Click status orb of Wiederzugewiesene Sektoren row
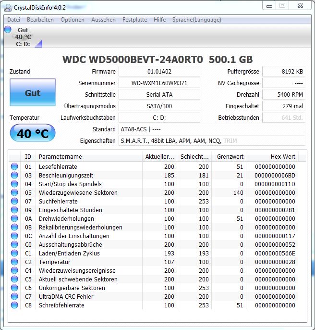Image resolution: width=315 pixels, height=330 pixels. [14, 192]
